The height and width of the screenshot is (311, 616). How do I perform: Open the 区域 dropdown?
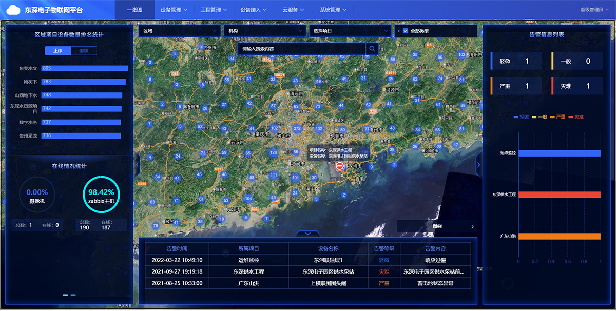coord(180,31)
